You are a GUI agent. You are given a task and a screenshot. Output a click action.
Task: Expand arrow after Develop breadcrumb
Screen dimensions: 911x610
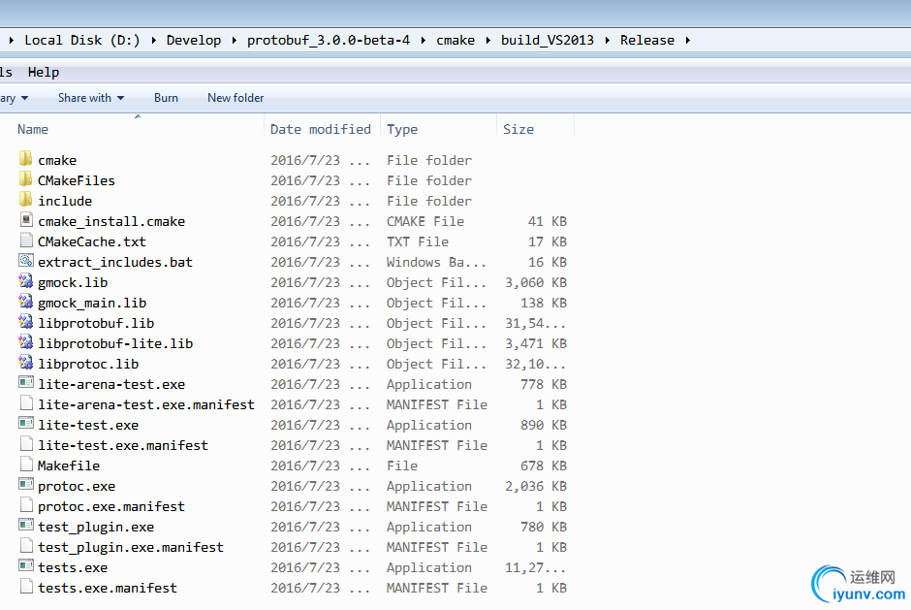tap(235, 40)
